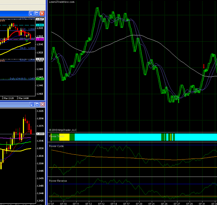
Task: Click the 07:07 time axis label
Action: pyautogui.click(x=51, y=204)
